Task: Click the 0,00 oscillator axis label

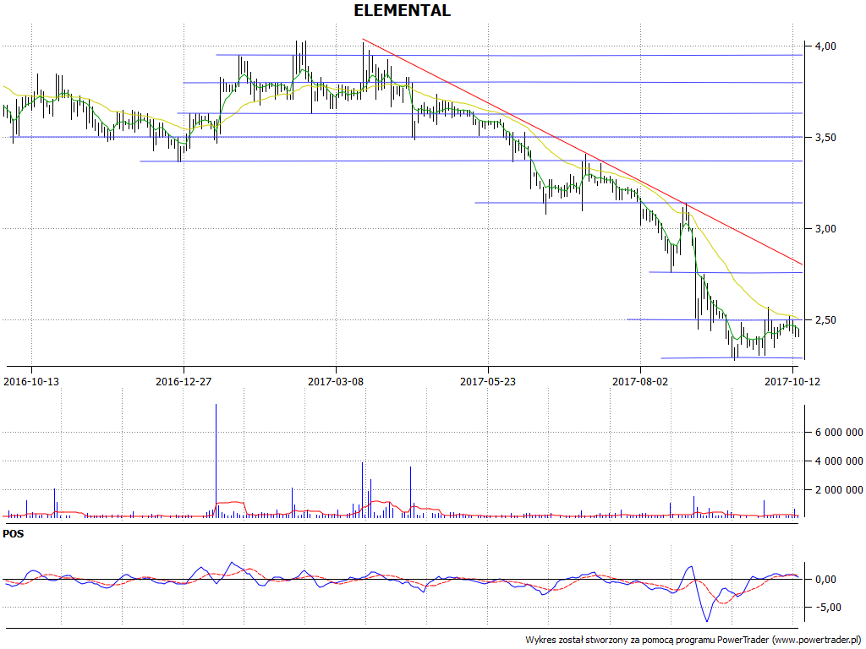Action: [x=825, y=580]
